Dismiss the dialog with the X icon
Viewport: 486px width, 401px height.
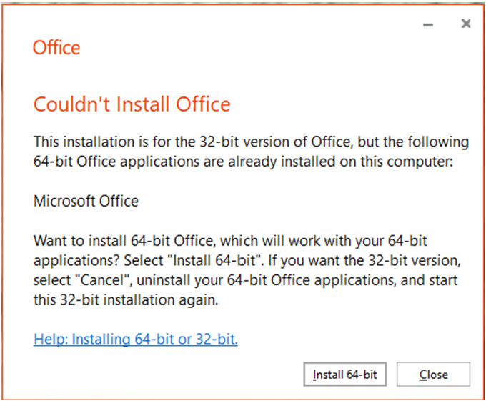click(466, 24)
